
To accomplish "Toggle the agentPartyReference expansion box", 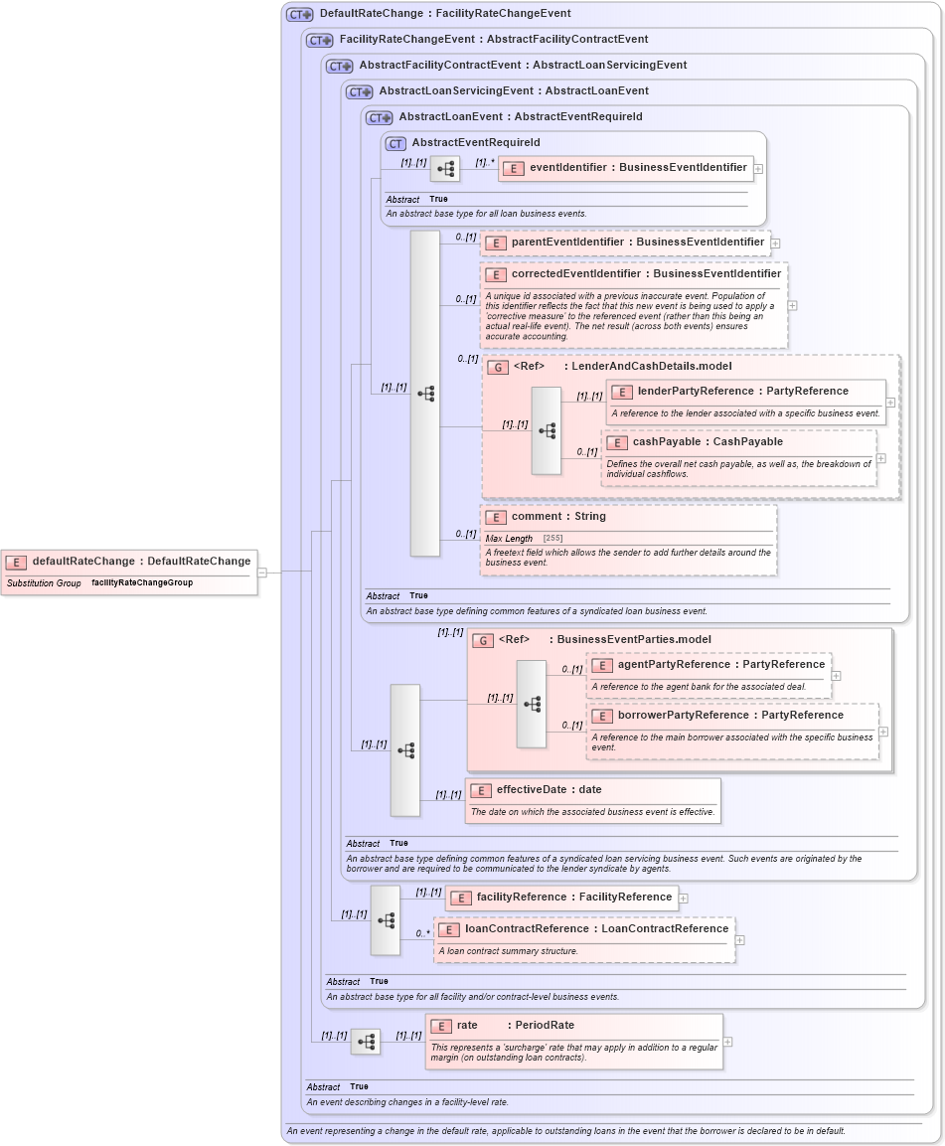I will coord(837,675).
